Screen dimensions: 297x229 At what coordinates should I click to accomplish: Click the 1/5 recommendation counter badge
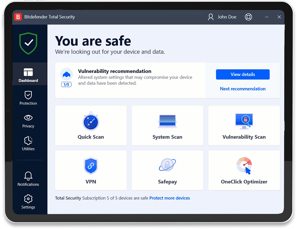66,84
